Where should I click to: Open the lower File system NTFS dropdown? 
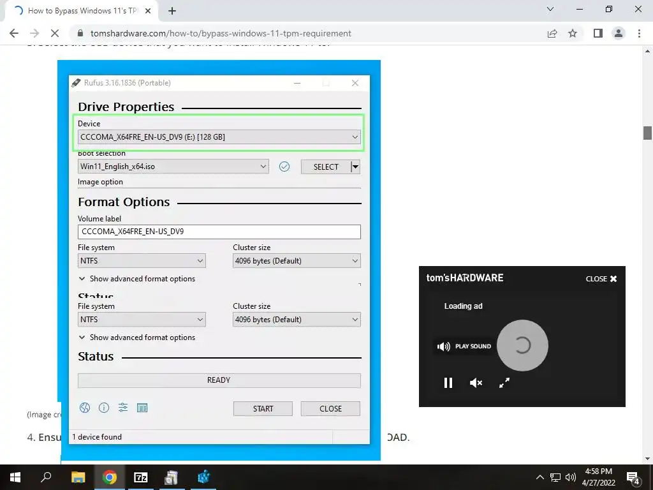[x=142, y=320]
